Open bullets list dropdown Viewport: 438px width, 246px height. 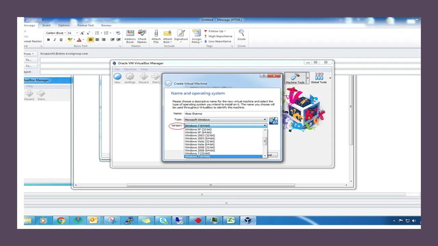coord(102,33)
